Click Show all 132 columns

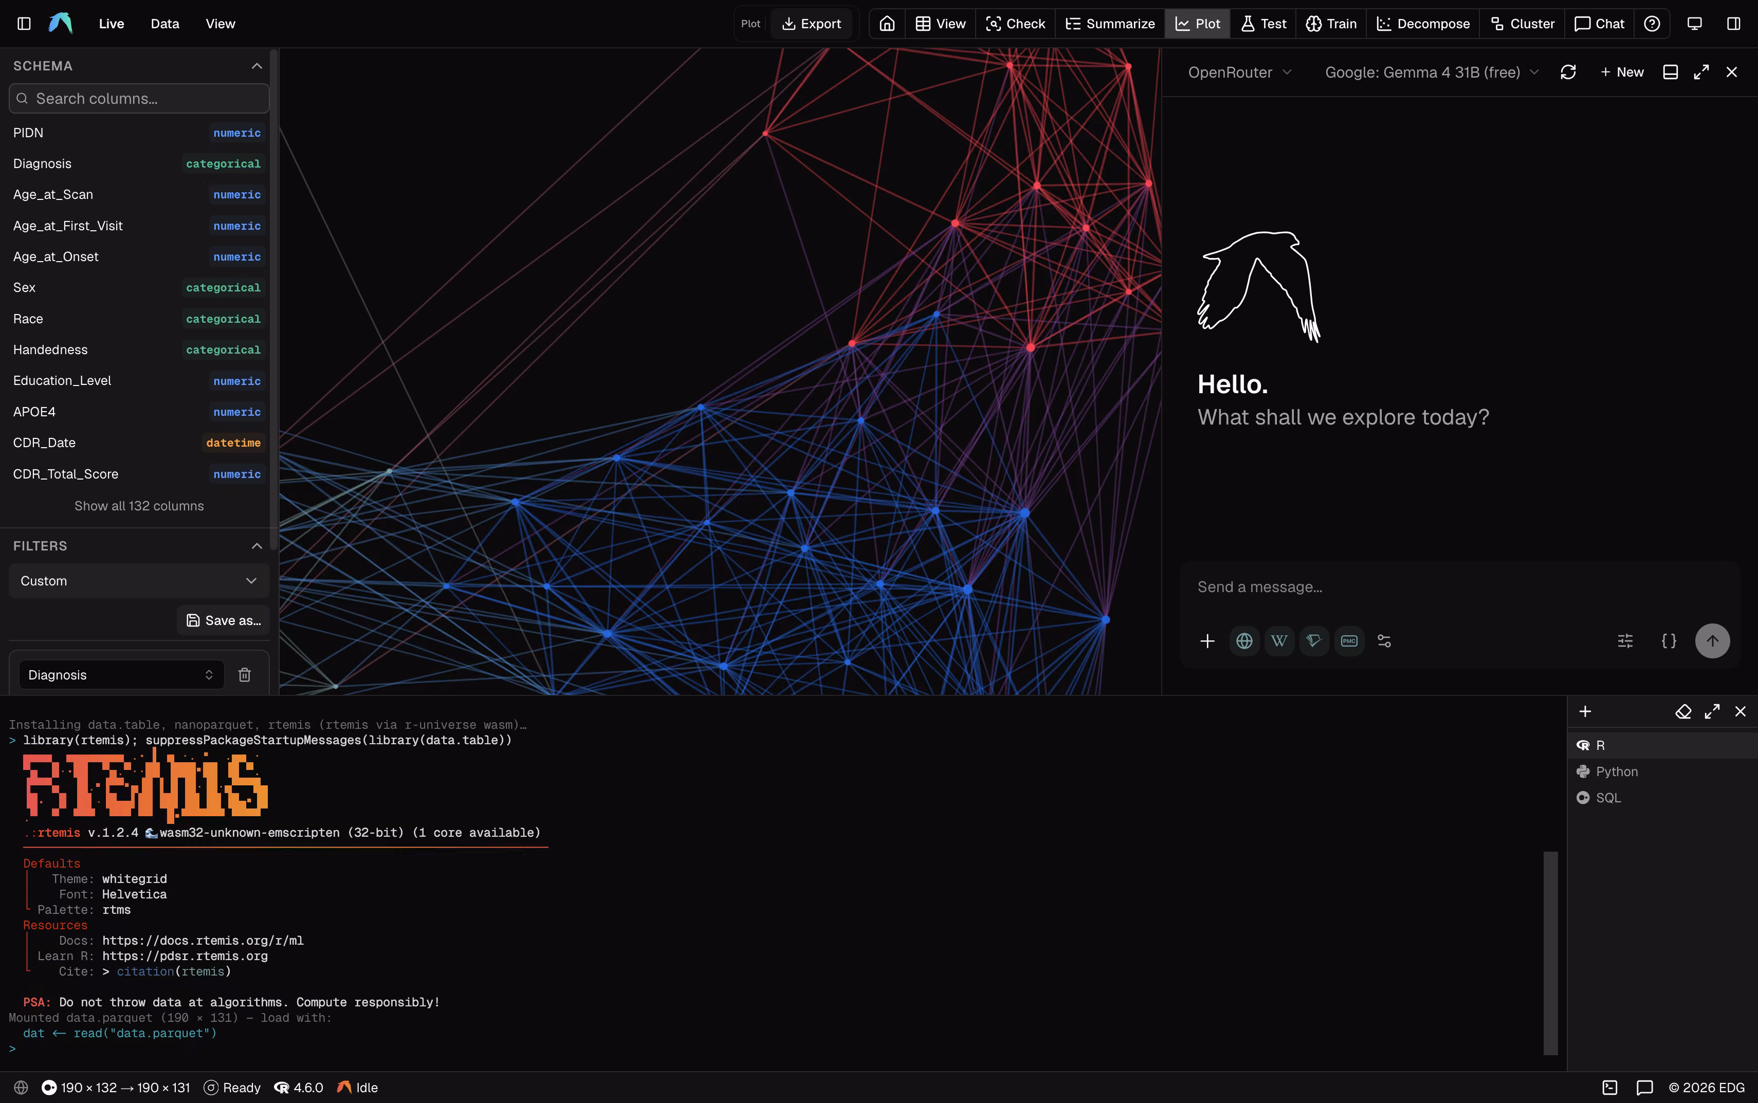(x=139, y=506)
